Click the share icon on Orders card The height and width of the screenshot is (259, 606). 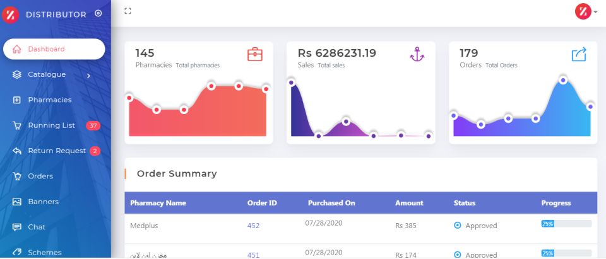click(x=579, y=55)
